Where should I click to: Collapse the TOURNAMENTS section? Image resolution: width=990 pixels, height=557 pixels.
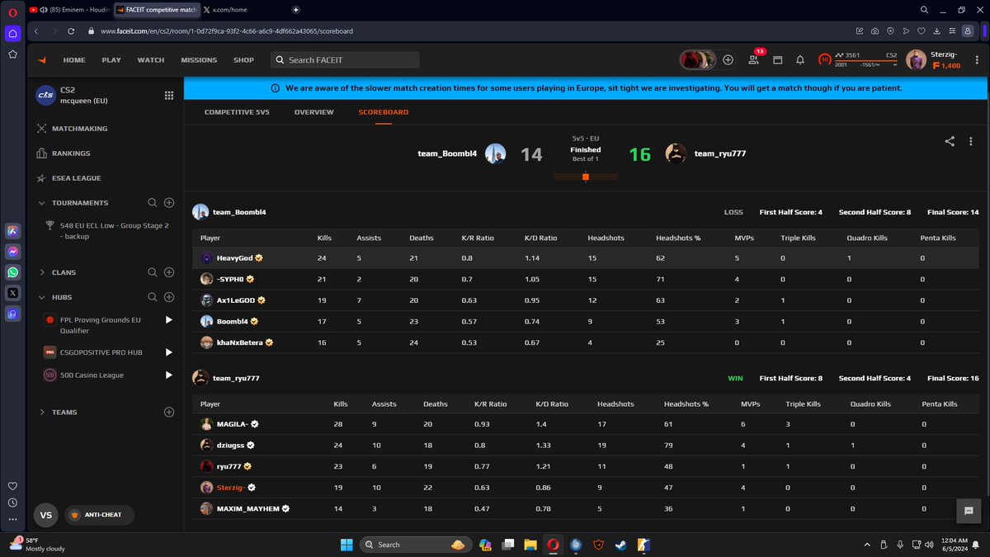[x=42, y=202]
